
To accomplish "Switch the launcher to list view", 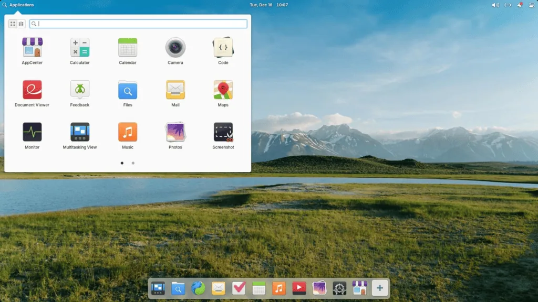I will [x=20, y=24].
